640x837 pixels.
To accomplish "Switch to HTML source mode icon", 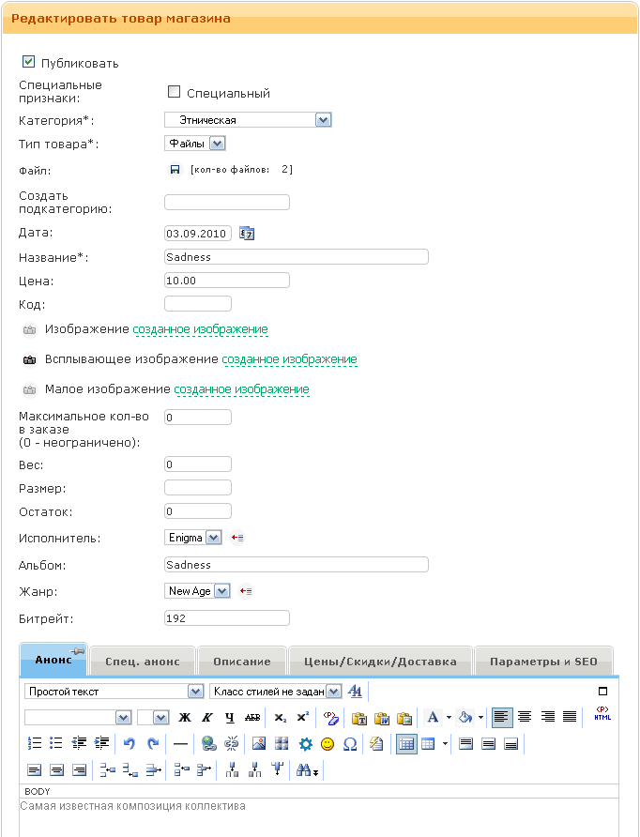I will tap(602, 715).
